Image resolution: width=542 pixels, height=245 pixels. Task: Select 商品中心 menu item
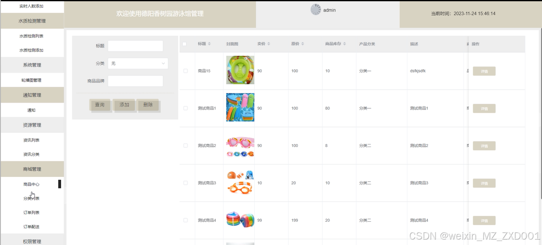32,184
